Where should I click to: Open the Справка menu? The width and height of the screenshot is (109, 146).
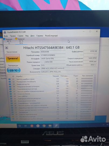[x=40, y=36]
